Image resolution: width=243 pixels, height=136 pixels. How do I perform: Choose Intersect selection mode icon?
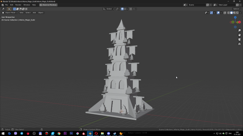coord(26,9)
